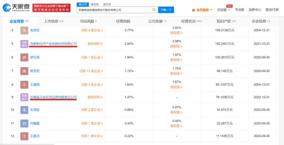This screenshot has width=284, height=145.
Task: Open 股权链 under 2.98% row 5
Action: tap(176, 46)
